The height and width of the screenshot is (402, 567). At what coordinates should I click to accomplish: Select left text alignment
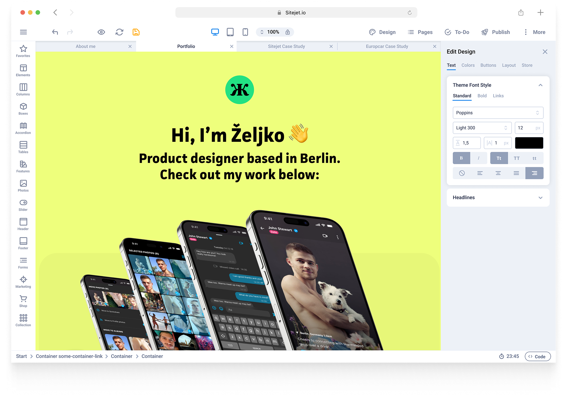coord(480,173)
